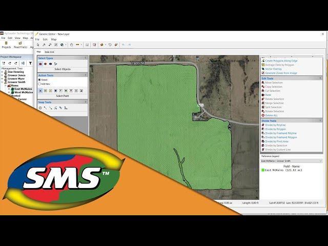The width and height of the screenshot is (328, 246).
Task: Click the Projects button in main window
Action: [6, 45]
